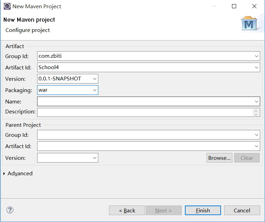Viewport: 265px width, 222px height.
Task: Click the Description field stepper arrows
Action: click(256, 112)
